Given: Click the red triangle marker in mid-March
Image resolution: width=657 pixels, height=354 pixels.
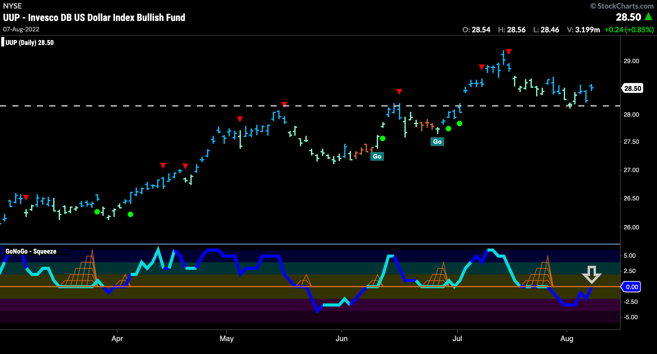Looking at the screenshot, I should pos(26,197).
